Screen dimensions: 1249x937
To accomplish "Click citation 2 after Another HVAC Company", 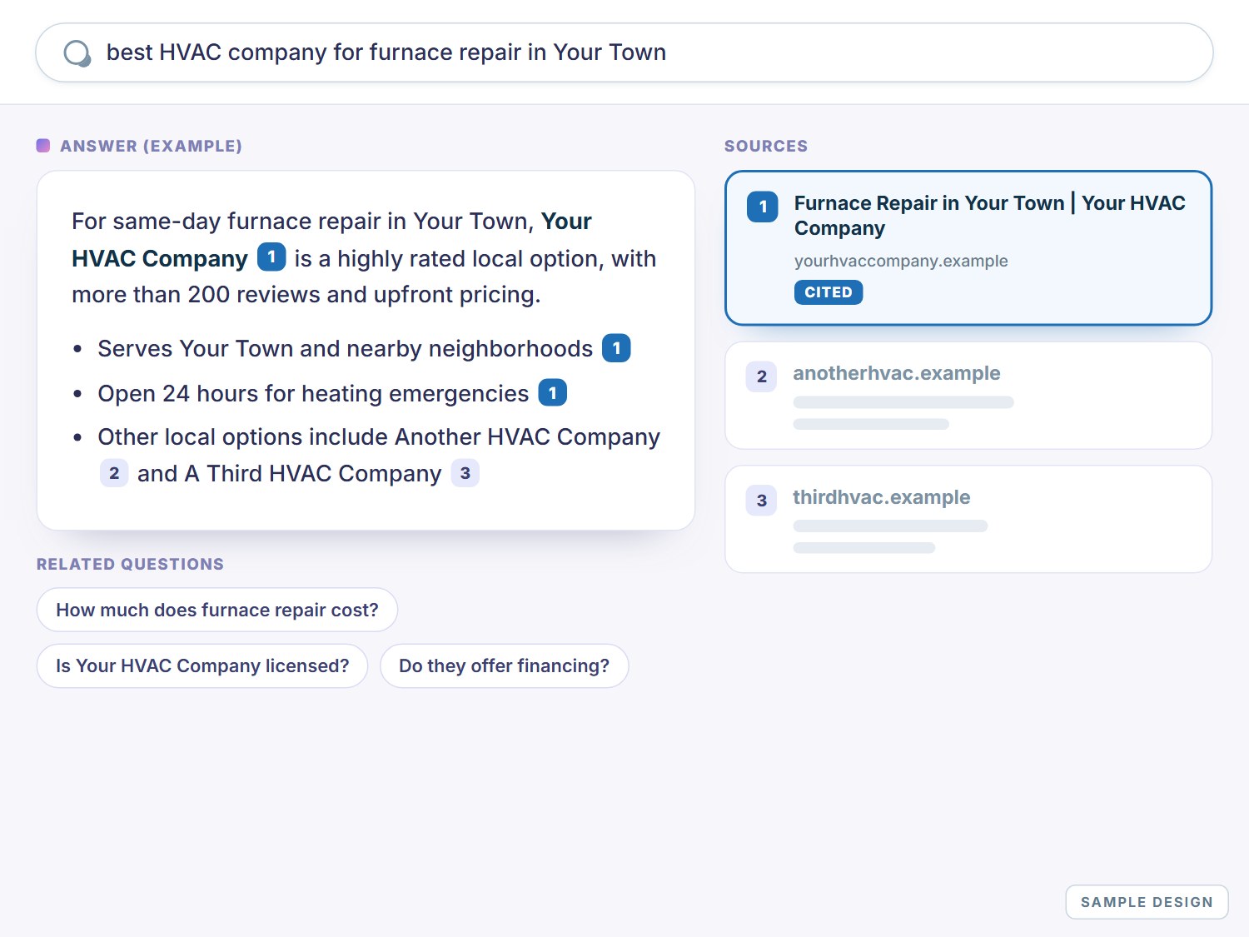I will click(x=114, y=473).
